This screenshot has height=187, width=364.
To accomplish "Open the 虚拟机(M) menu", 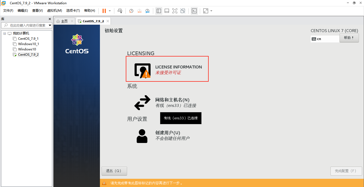I will [x=54, y=11].
